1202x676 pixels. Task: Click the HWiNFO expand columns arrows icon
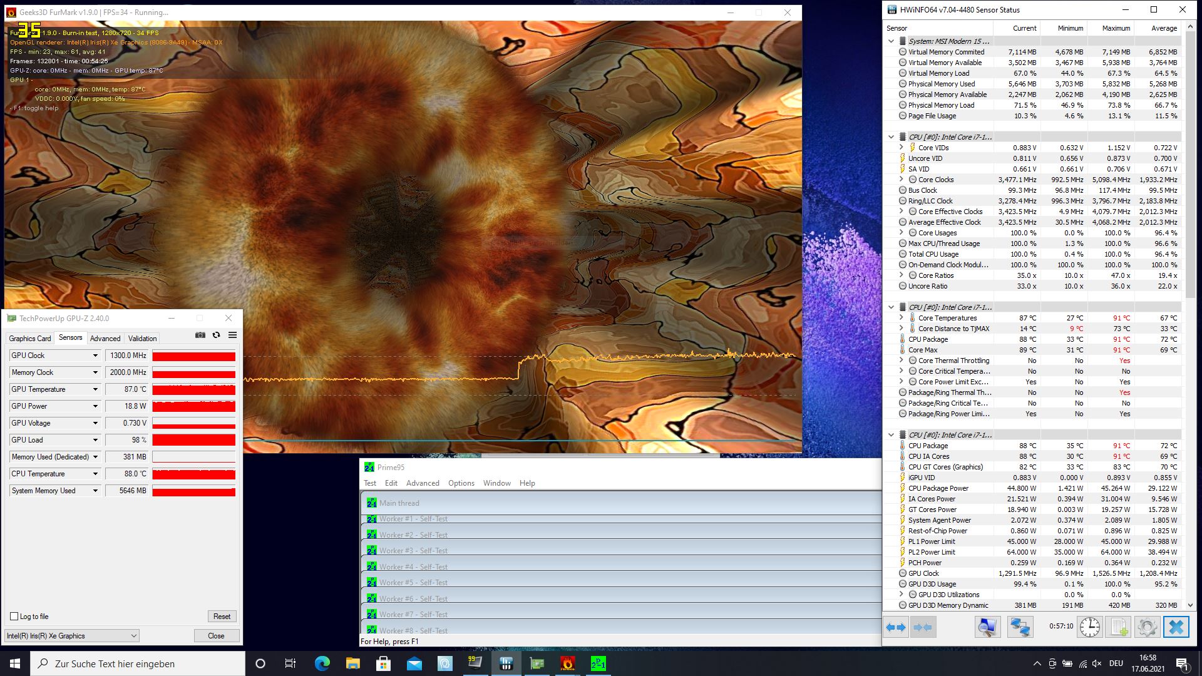(896, 627)
